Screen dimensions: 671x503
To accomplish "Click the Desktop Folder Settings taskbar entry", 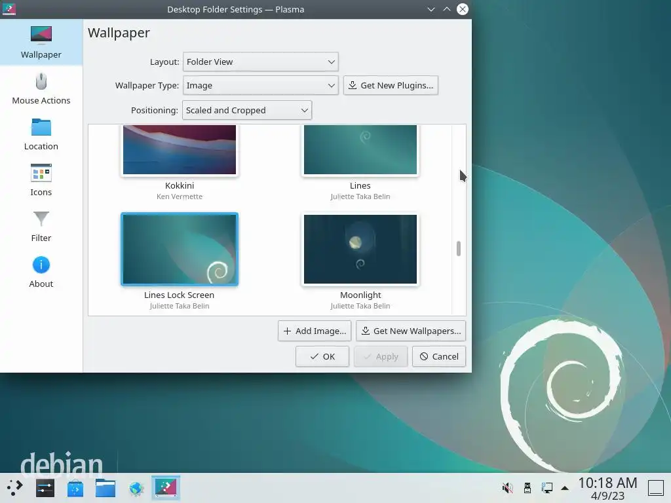I will coord(166,487).
